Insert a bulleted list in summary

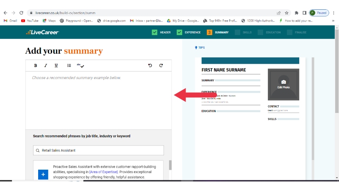click(x=69, y=66)
